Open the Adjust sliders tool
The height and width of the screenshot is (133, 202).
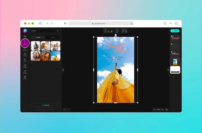pyautogui.click(x=105, y=32)
